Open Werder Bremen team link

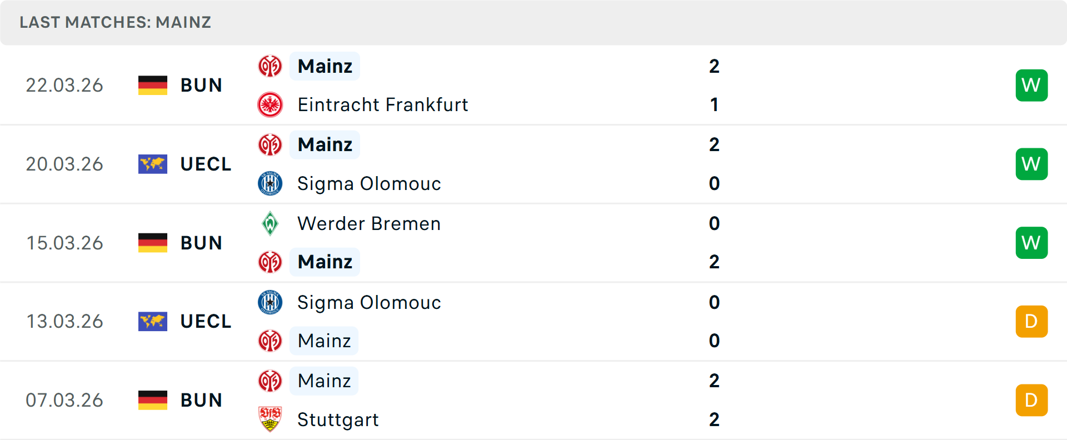pos(369,223)
